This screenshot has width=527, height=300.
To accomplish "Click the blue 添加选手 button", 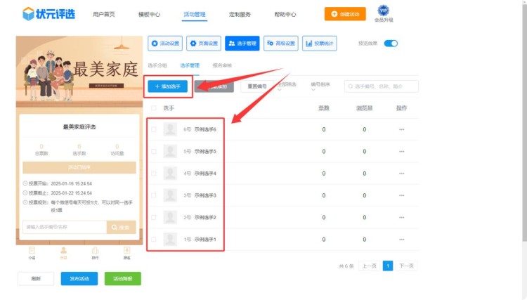I will [167, 86].
